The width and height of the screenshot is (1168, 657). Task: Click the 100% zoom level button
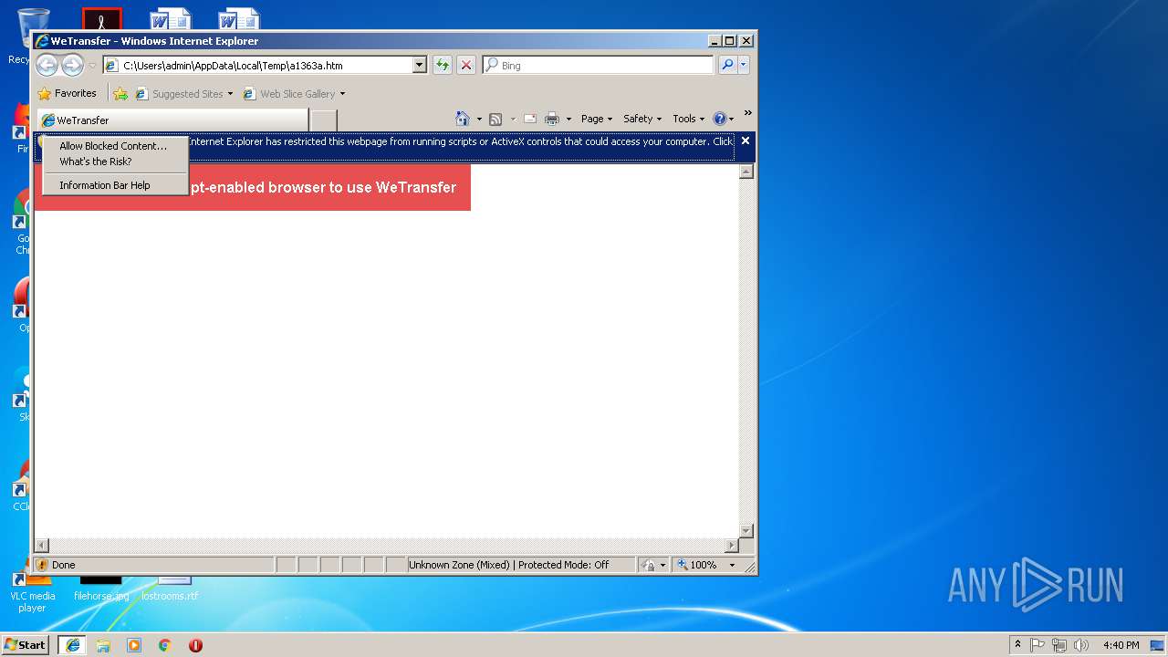[x=698, y=565]
